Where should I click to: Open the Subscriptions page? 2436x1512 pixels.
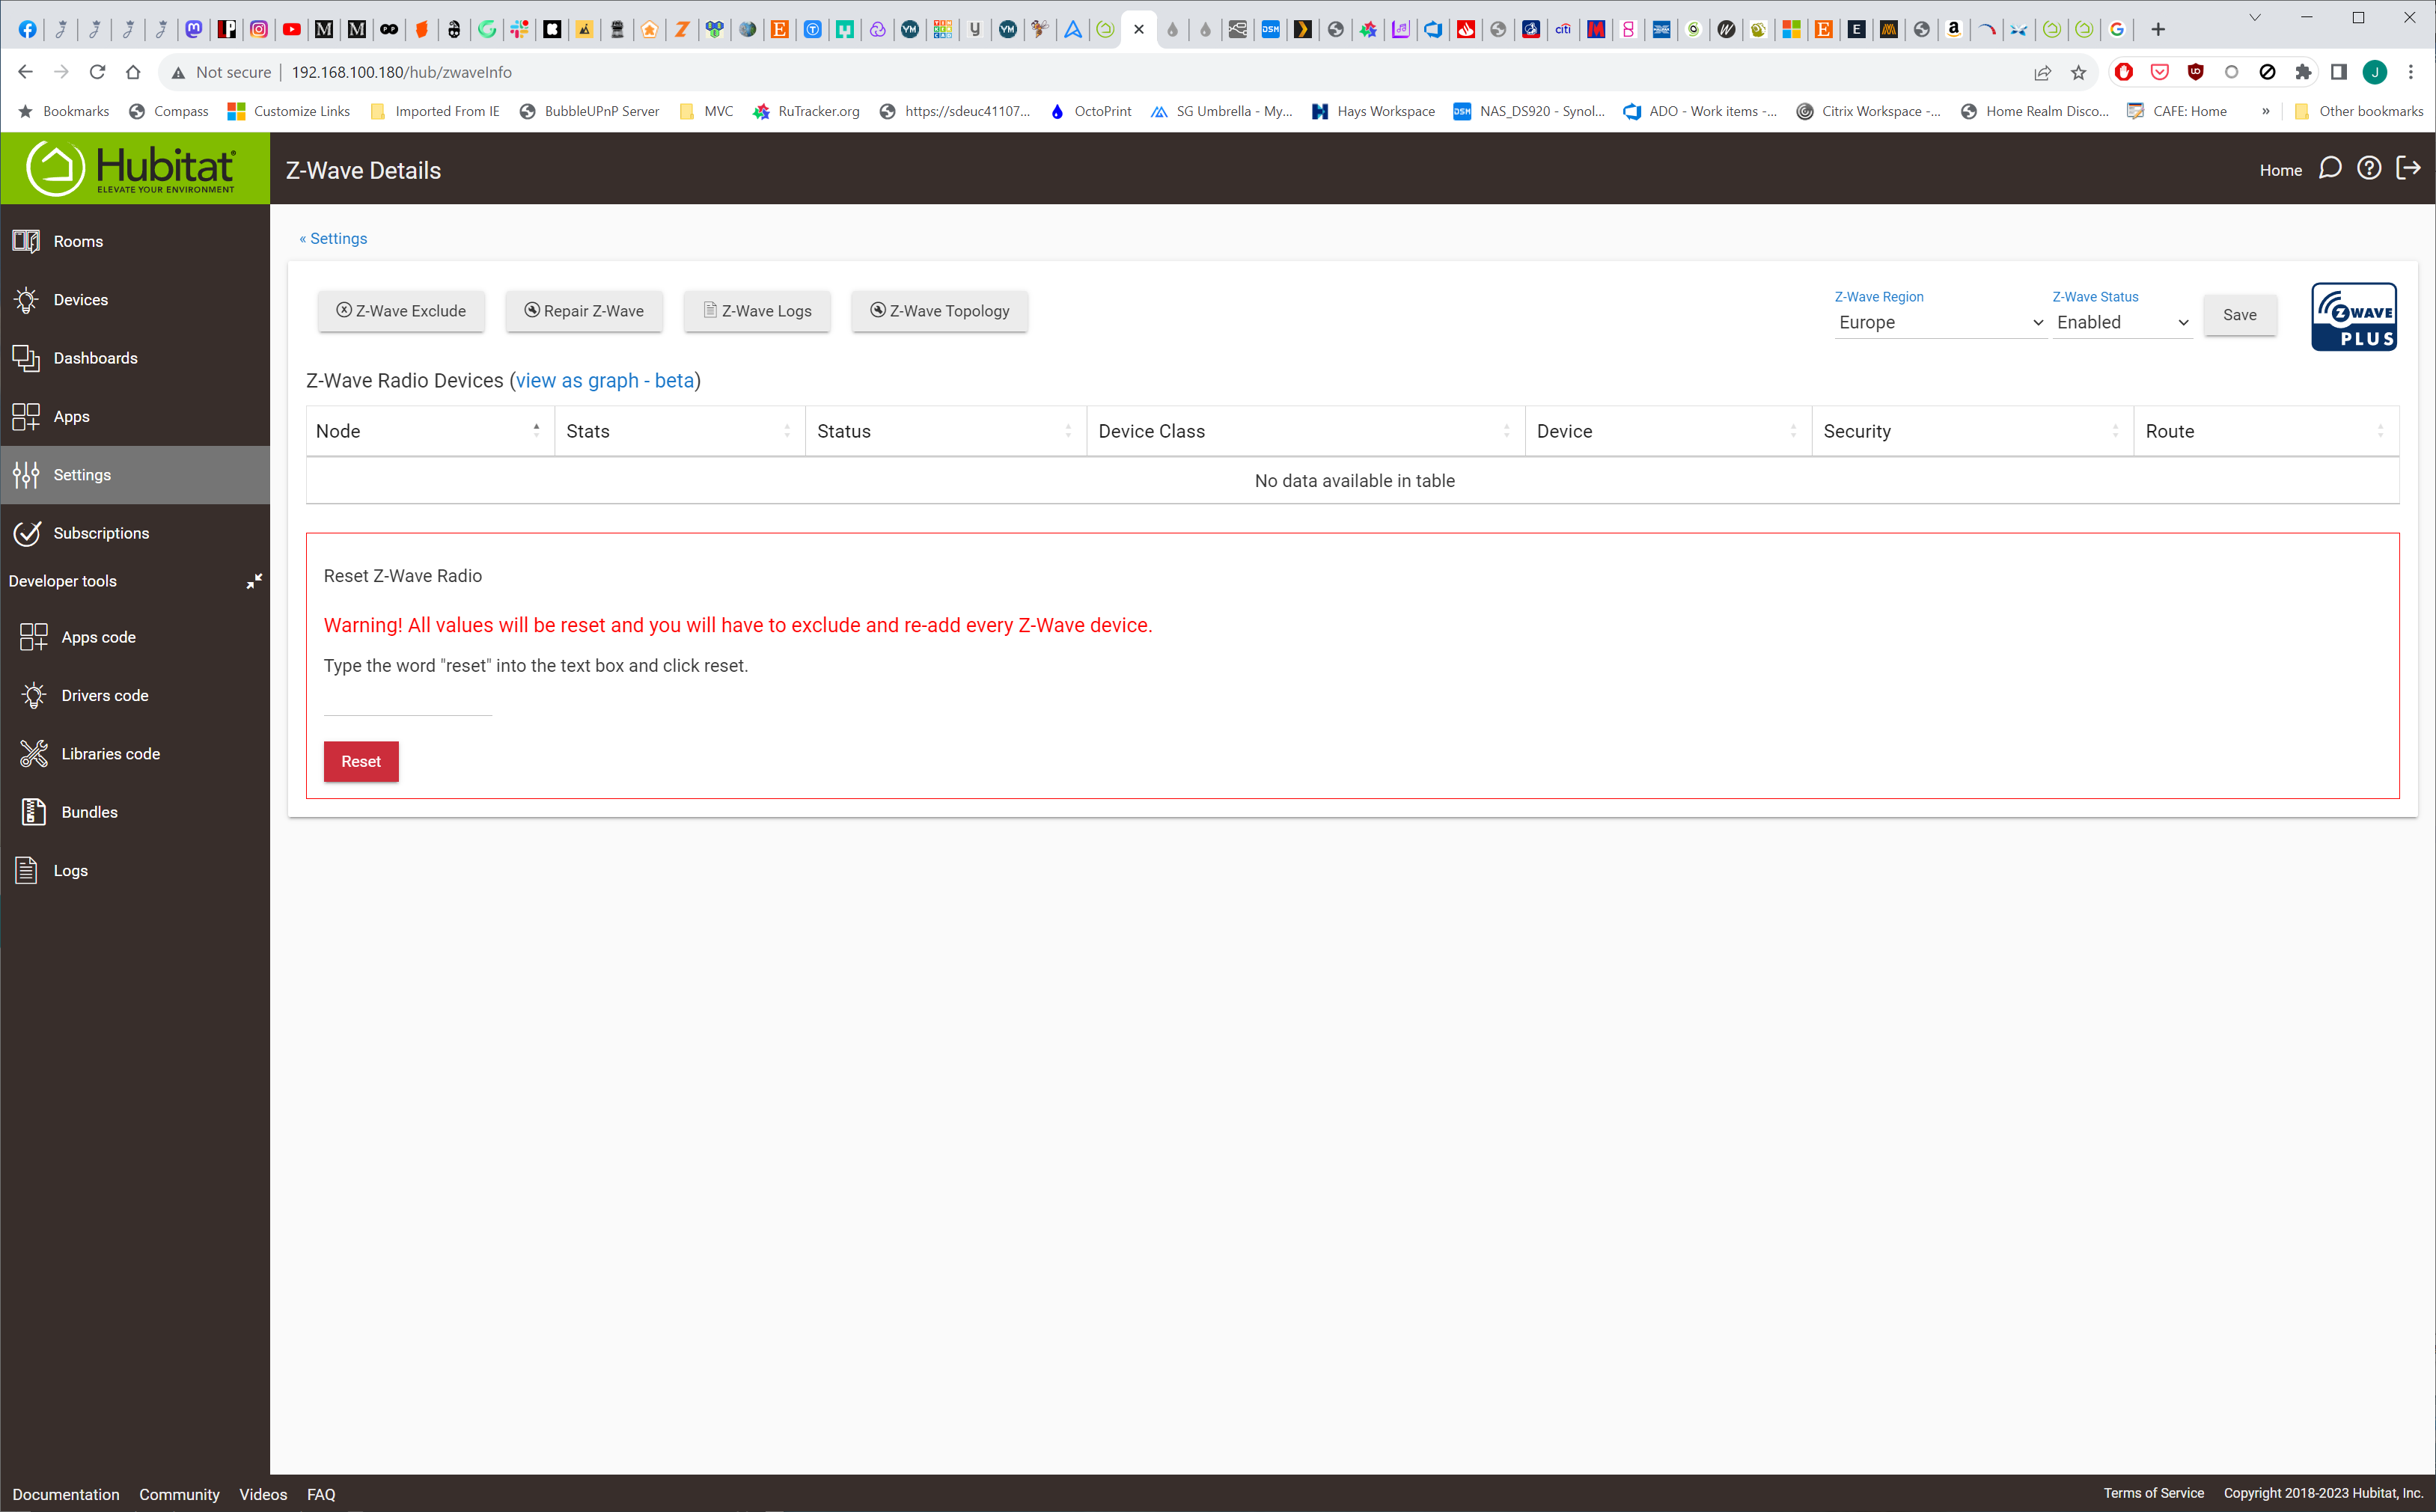click(x=101, y=533)
